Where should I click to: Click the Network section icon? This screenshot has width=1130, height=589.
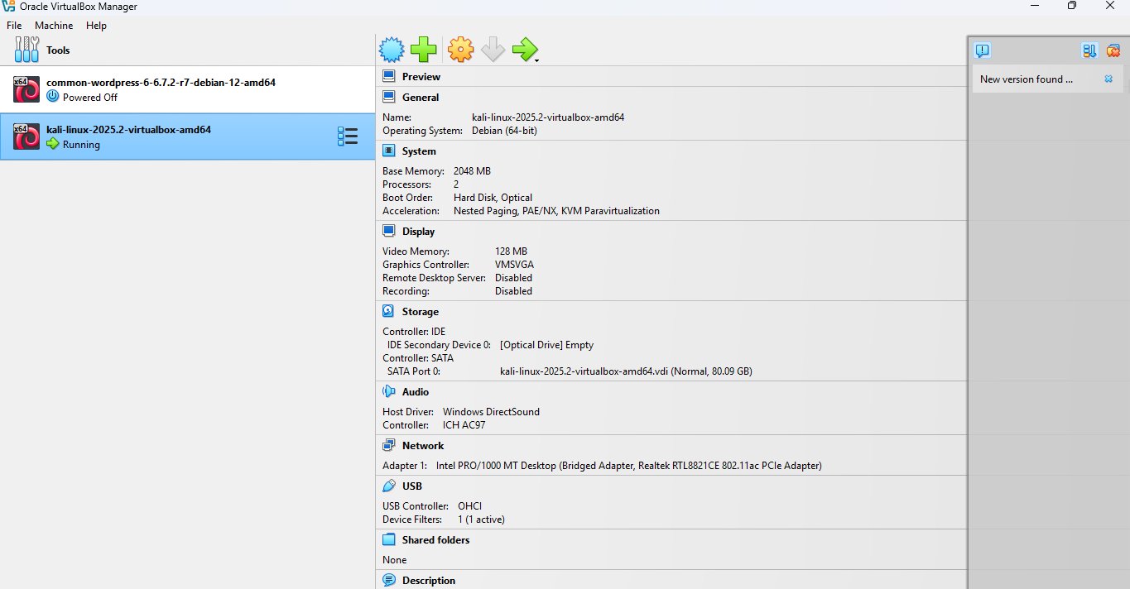(x=389, y=445)
